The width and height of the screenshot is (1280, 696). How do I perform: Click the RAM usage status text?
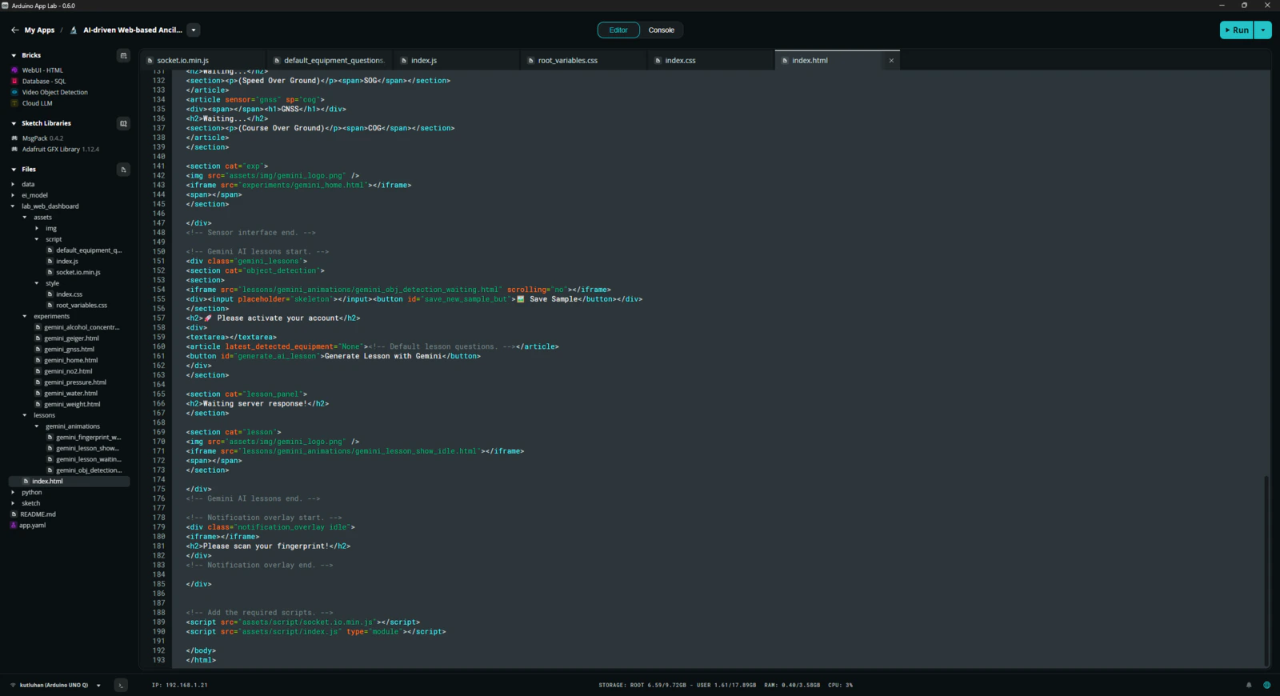pos(792,686)
